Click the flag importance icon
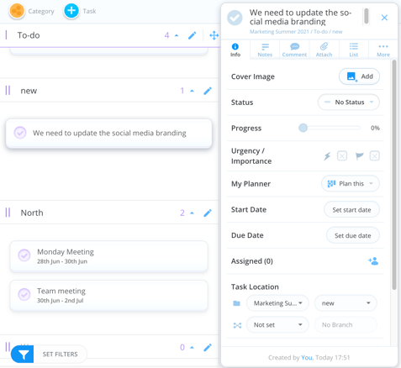The image size is (401, 368). [359, 155]
